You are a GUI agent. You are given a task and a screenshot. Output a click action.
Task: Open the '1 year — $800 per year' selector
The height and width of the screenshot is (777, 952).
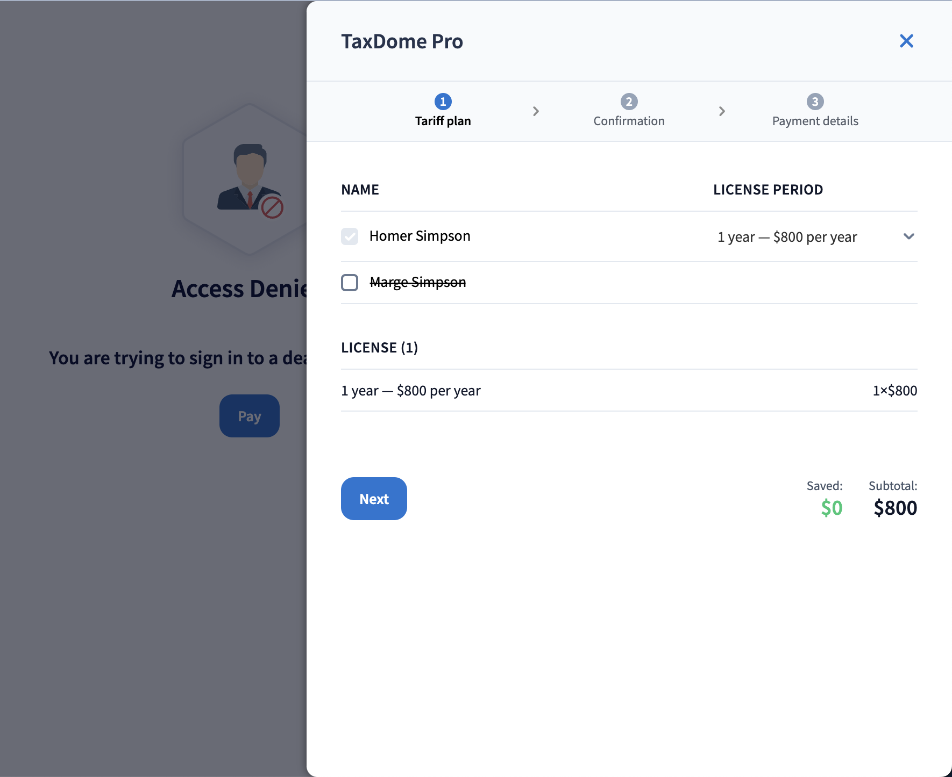click(787, 237)
